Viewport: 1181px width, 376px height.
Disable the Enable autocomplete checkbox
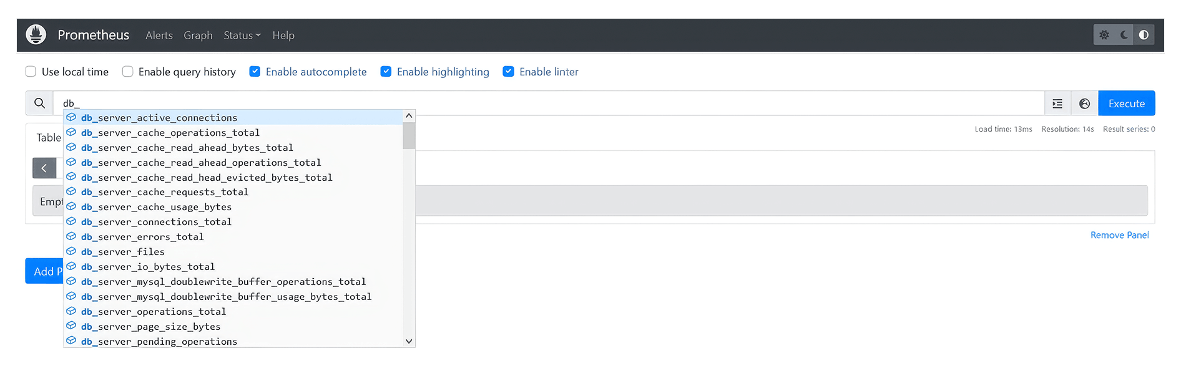pyautogui.click(x=255, y=72)
